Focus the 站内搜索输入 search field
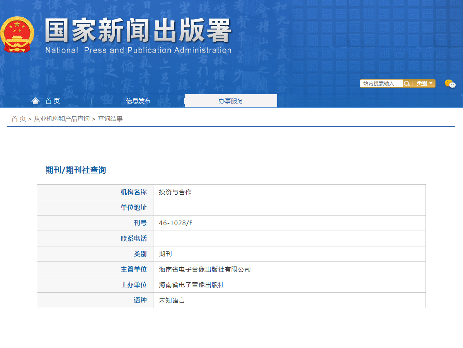 pos(381,83)
